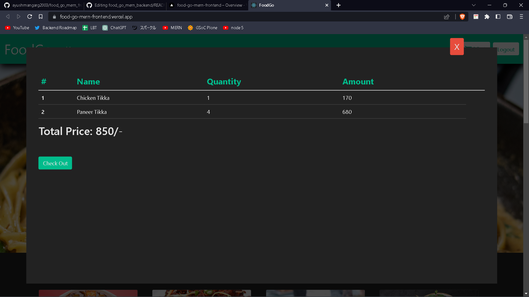
Task: Open the browser hamburger menu
Action: 521,16
